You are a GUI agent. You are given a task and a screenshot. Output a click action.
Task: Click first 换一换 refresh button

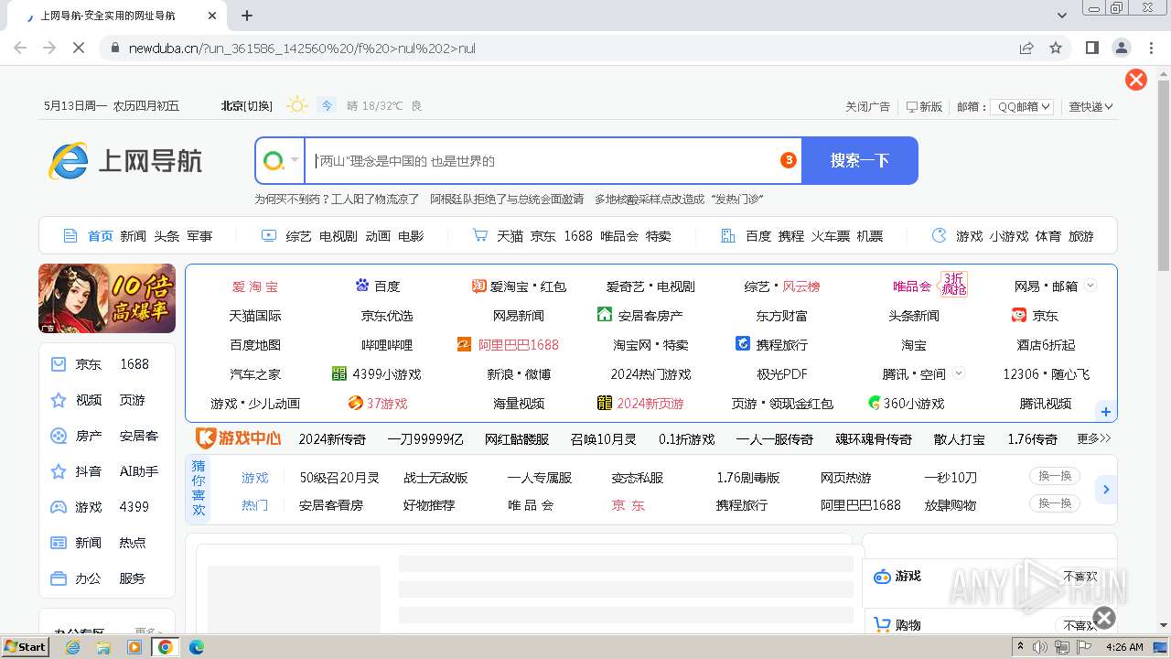coord(1054,476)
